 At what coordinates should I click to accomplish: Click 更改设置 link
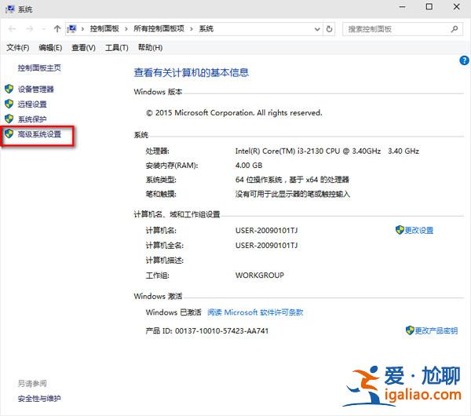tap(419, 231)
